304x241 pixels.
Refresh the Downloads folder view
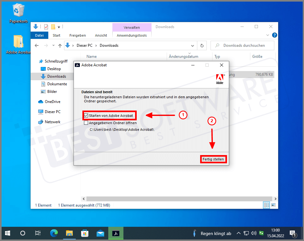(x=202, y=45)
